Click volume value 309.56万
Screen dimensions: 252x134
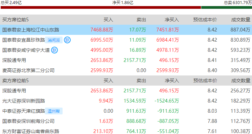pos(240,70)
